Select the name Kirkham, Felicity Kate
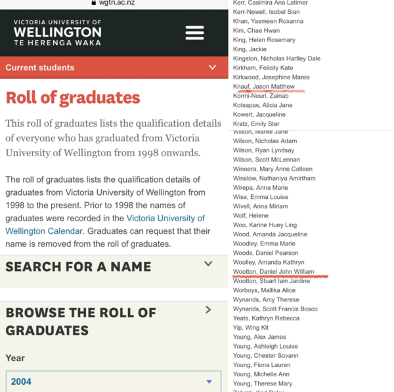 [x=263, y=68]
